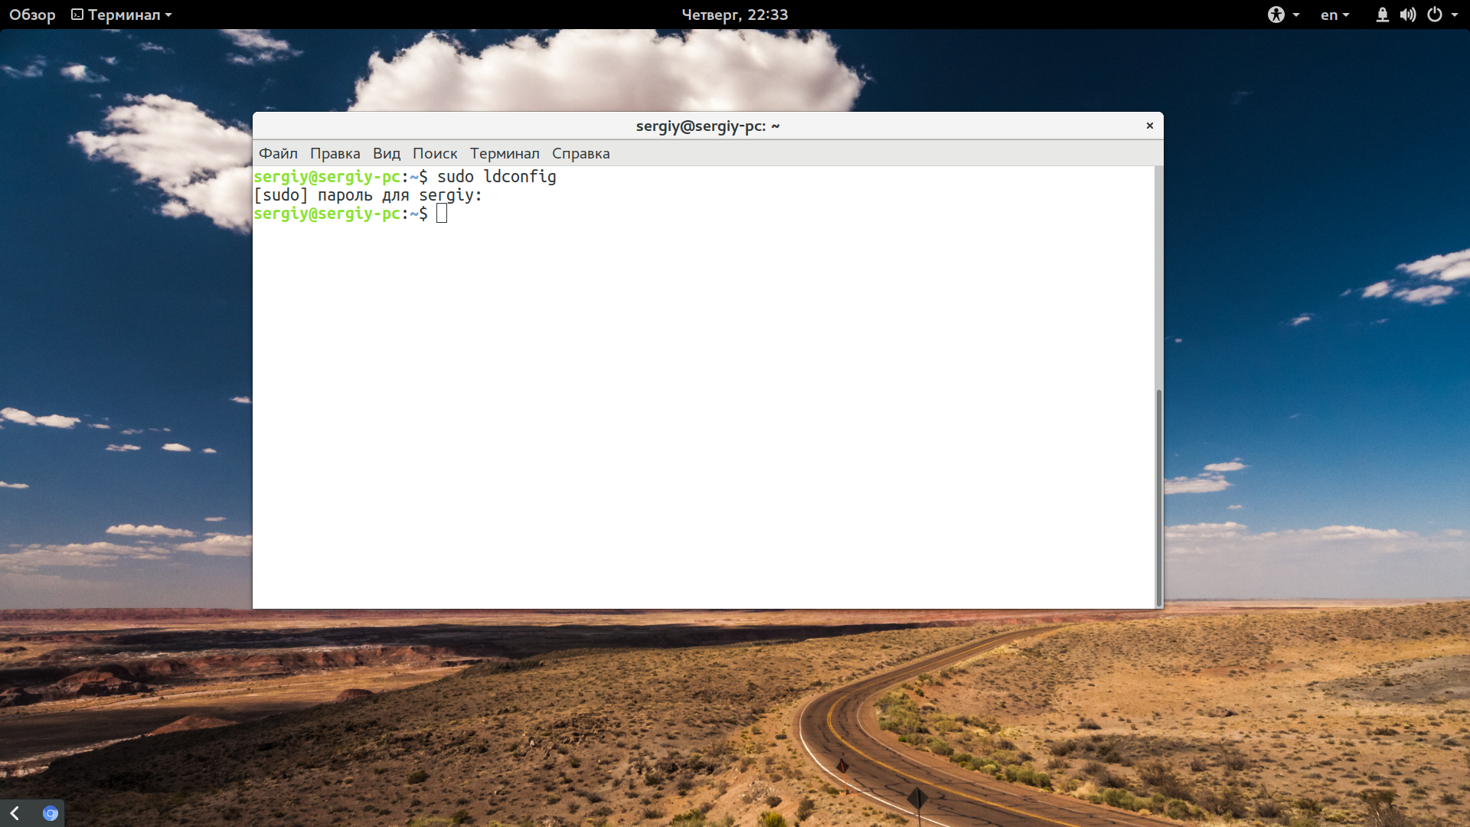The image size is (1470, 827).
Task: Open the Вид menu
Action: click(x=387, y=153)
